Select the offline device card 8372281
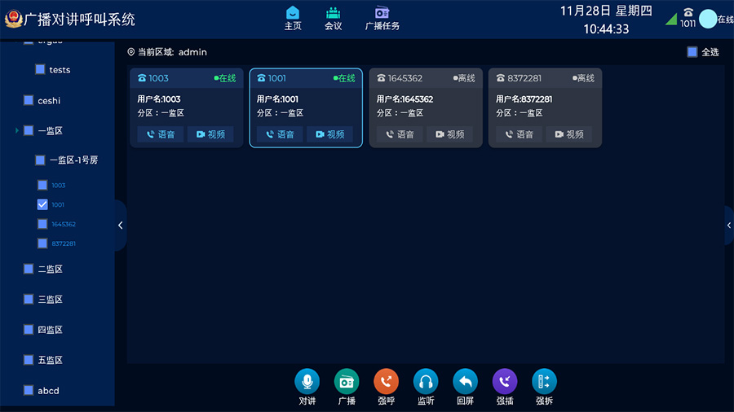Screen dimensions: 734x412 [x=545, y=102]
